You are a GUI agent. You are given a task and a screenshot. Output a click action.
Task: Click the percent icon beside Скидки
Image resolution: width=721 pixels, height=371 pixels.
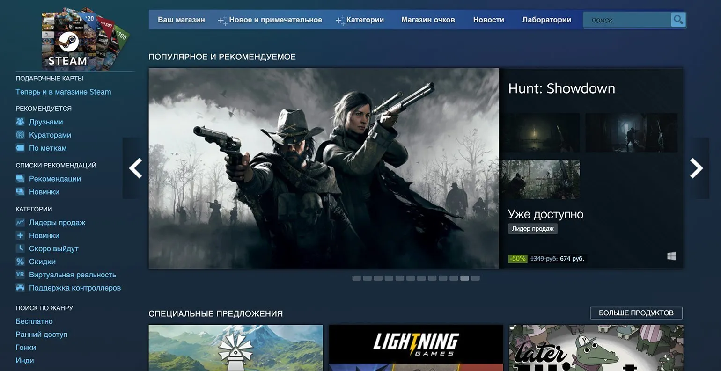pyautogui.click(x=20, y=262)
